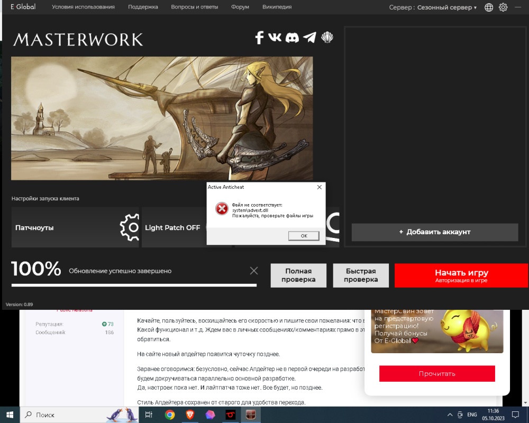
Task: Open the Telegram paper plane icon
Action: click(309, 38)
